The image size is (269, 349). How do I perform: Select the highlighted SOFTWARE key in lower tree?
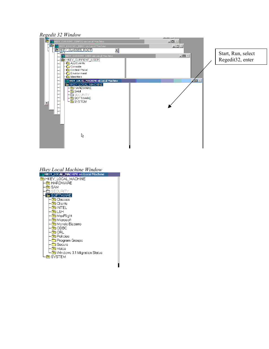pos(61,195)
